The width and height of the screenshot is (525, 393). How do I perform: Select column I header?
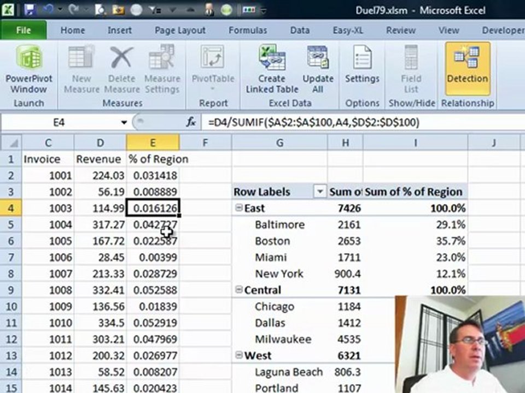(x=415, y=142)
